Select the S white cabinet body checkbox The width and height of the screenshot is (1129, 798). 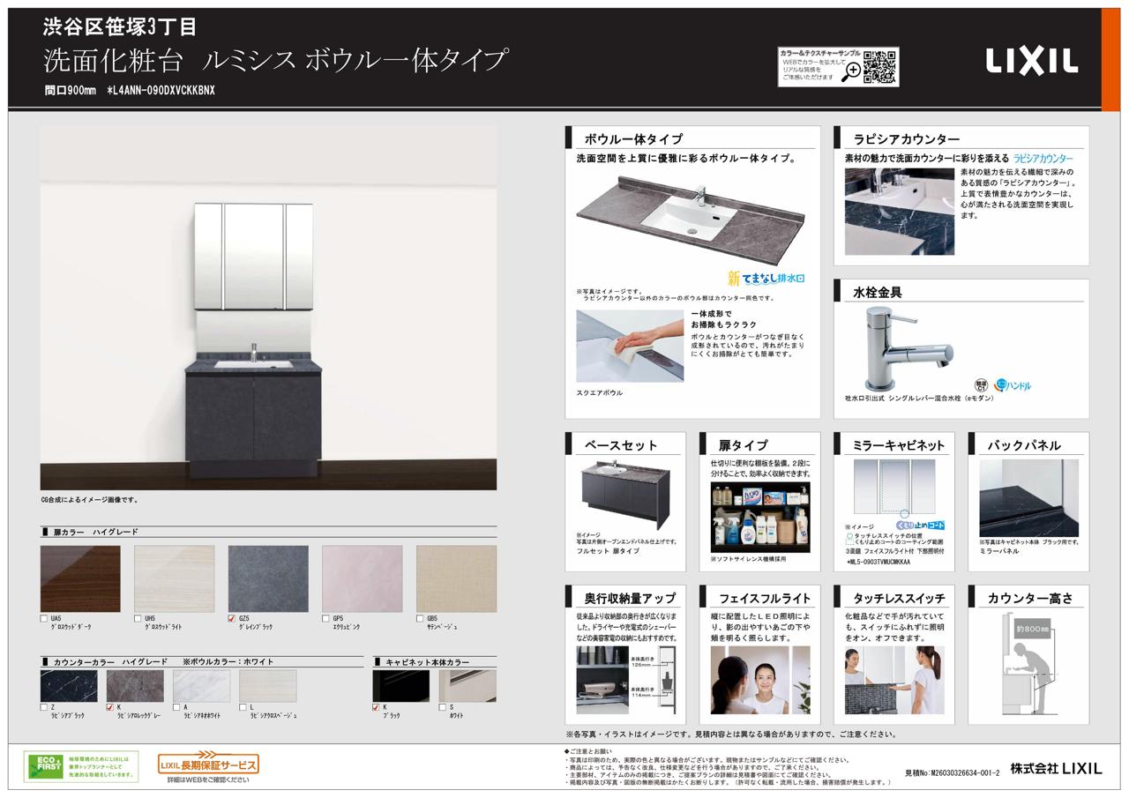pos(443,707)
